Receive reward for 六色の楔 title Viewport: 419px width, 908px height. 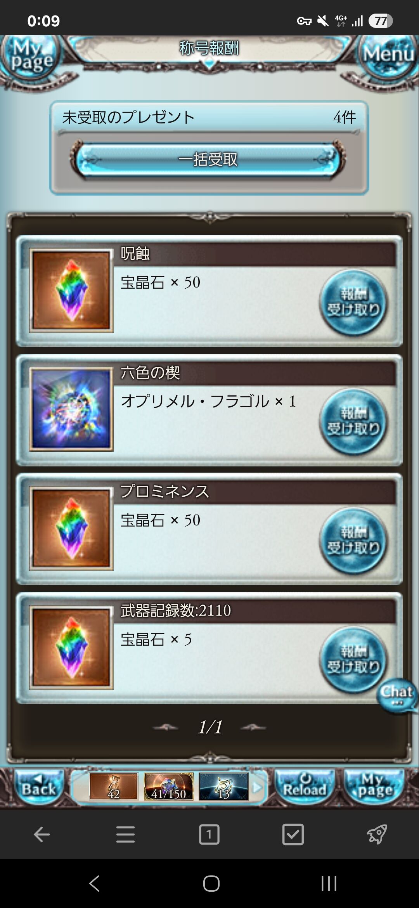(353, 421)
